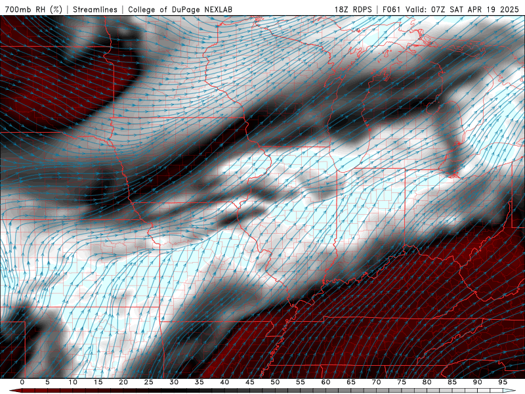
Task: Click the "5" value on the color scale
Action: 47,382
